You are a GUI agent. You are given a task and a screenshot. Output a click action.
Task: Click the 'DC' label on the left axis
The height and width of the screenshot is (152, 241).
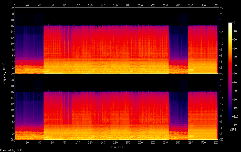pyautogui.click(x=12, y=140)
